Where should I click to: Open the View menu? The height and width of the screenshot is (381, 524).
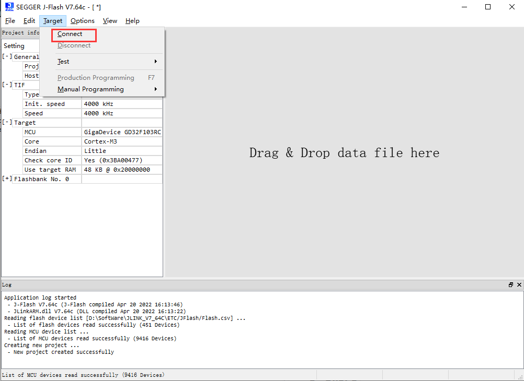point(110,21)
